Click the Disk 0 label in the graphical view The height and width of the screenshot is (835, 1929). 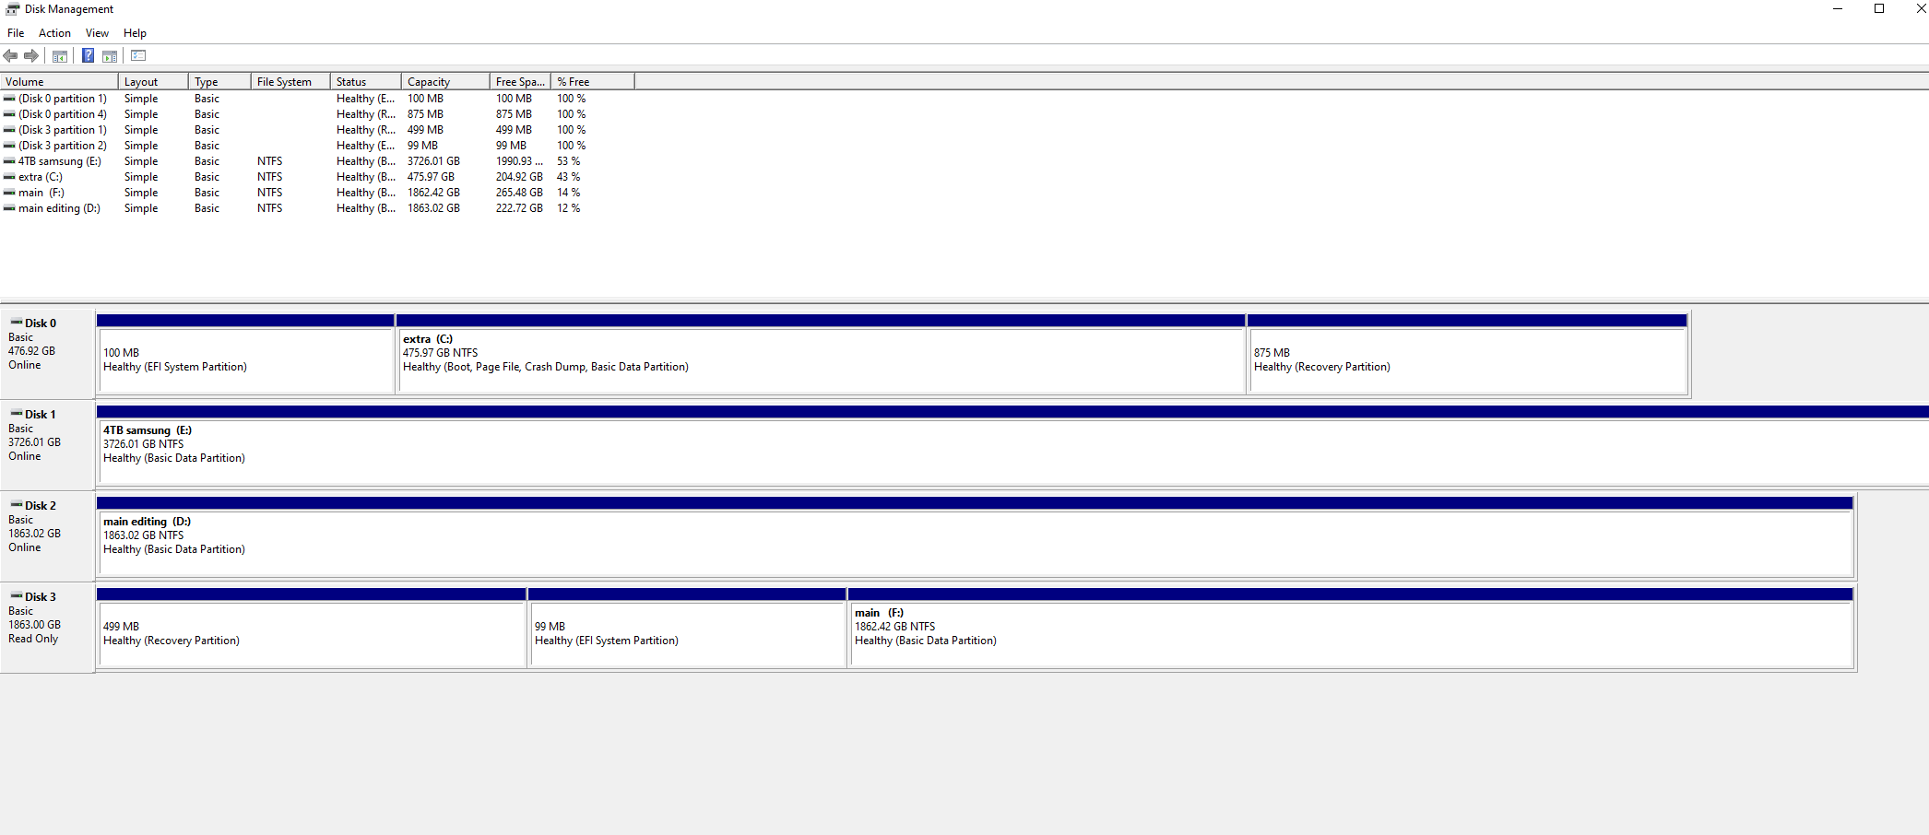pos(47,354)
